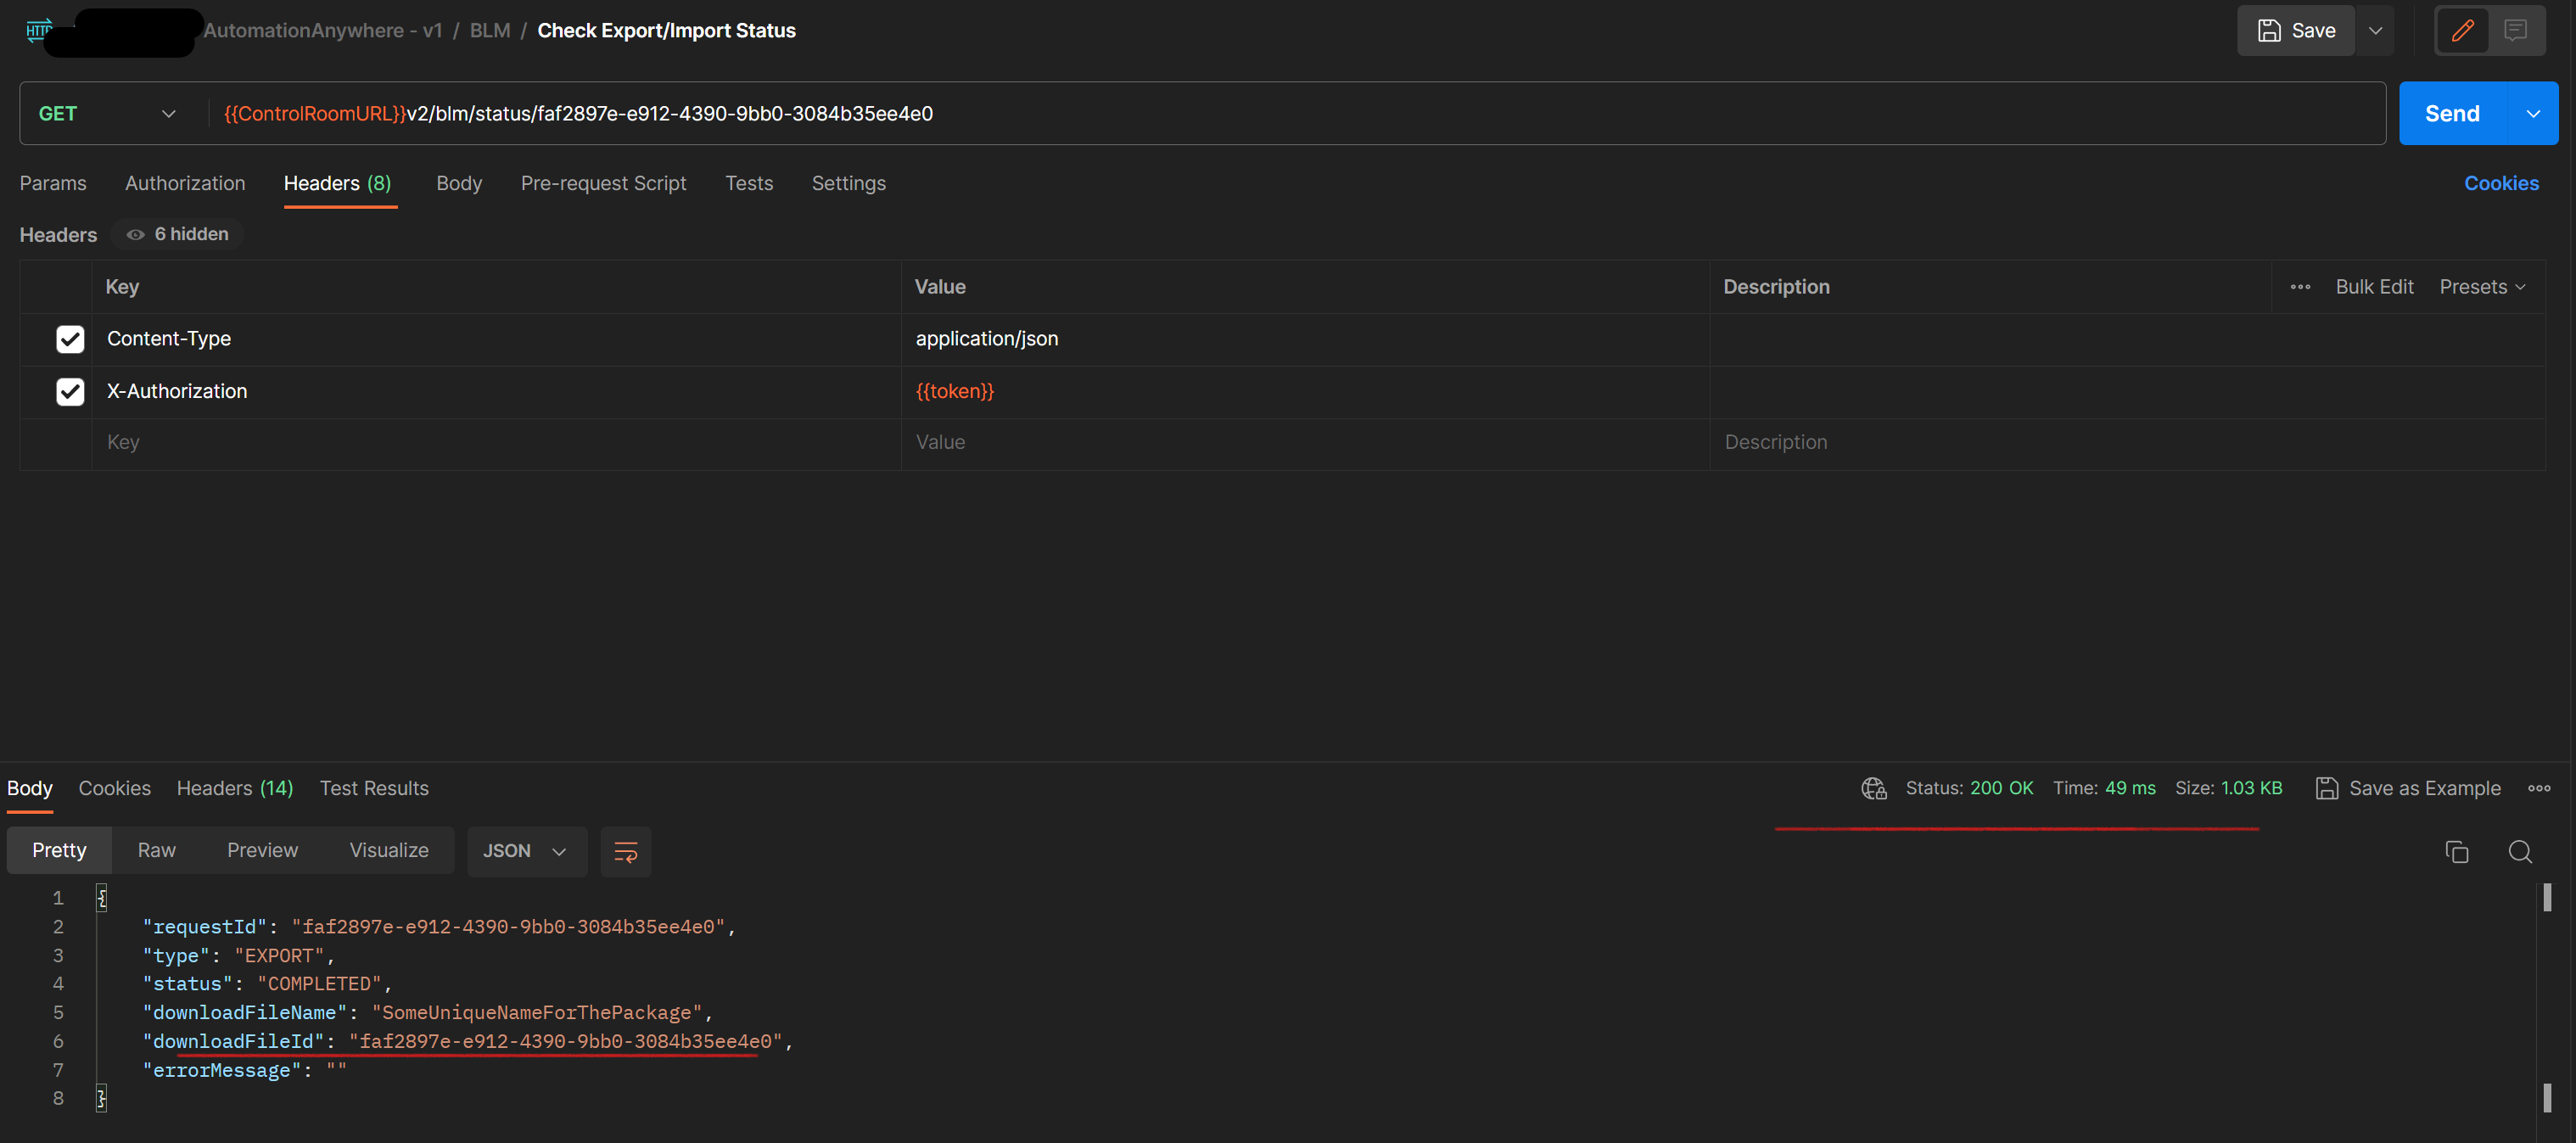Click the Time 49 ms indicator
The width and height of the screenshot is (2576, 1143).
[2104, 788]
